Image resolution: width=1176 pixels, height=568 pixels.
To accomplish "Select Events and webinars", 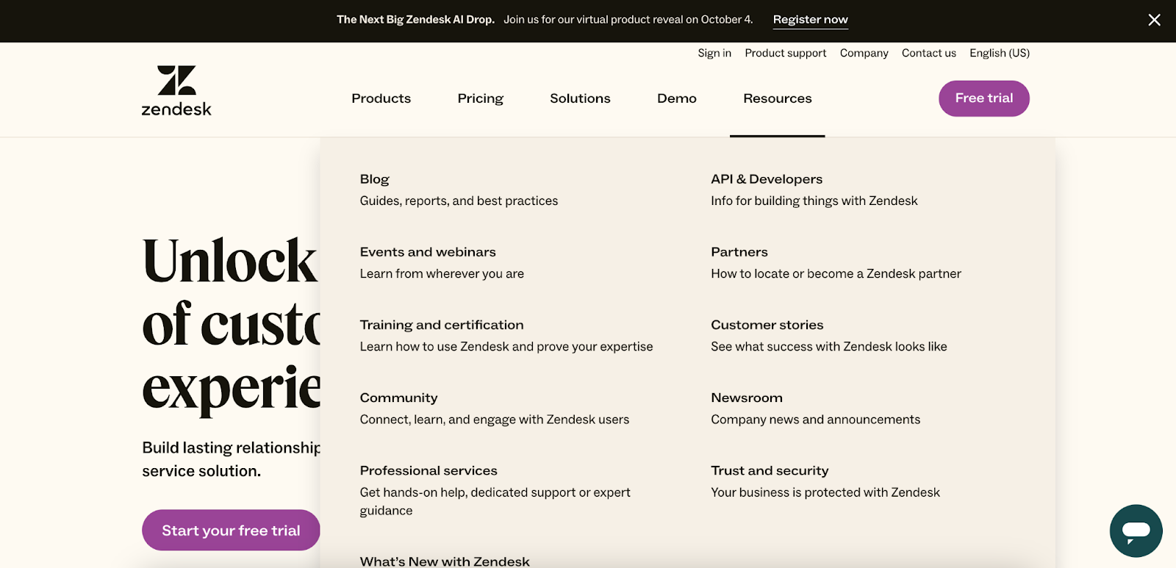I will coord(428,252).
